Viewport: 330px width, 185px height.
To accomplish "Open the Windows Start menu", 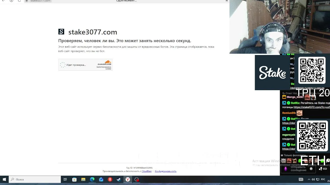I will point(4,179).
